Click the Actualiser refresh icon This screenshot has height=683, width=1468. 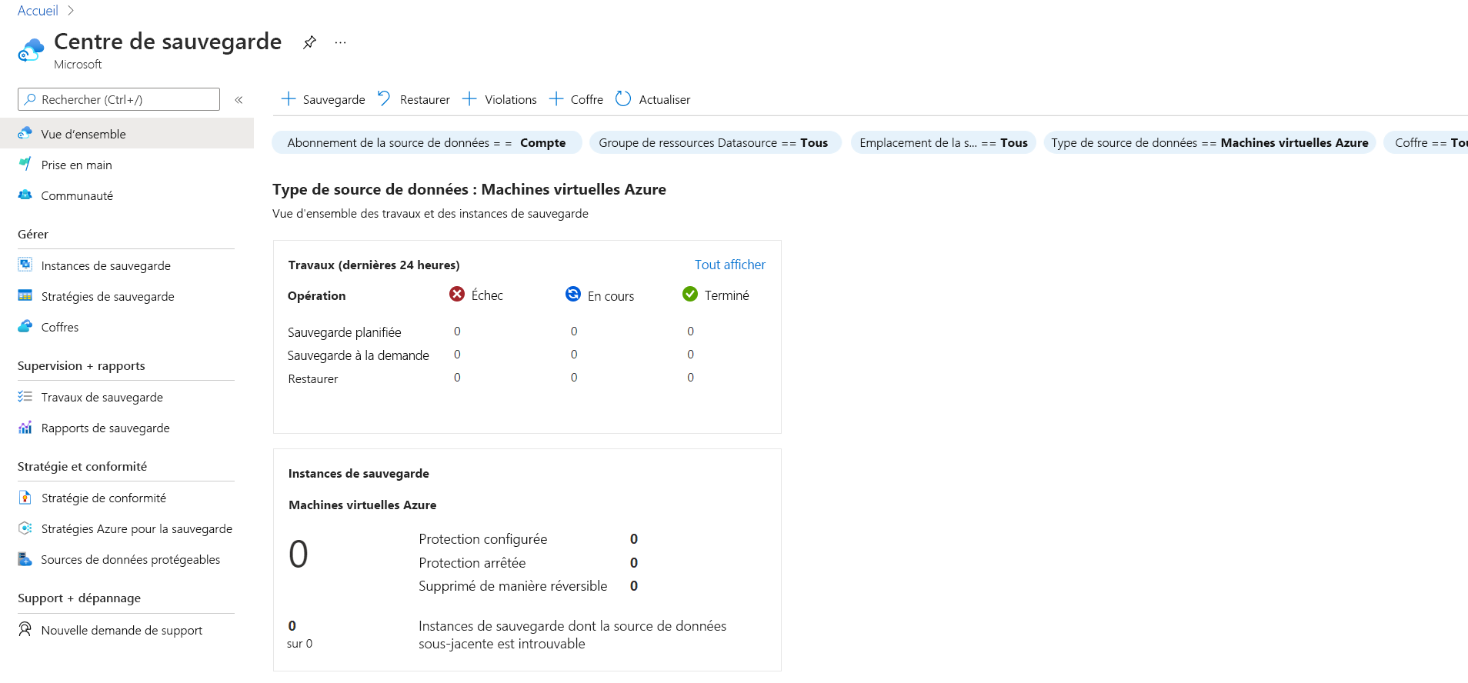(x=623, y=99)
